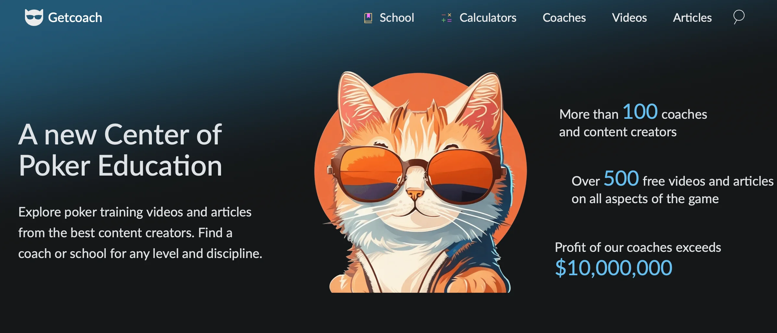Go to the Coaches page

coord(564,18)
